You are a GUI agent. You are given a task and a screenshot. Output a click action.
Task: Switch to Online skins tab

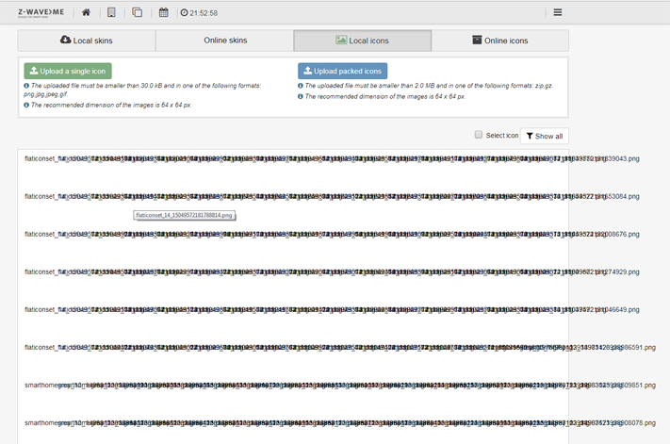[225, 41]
